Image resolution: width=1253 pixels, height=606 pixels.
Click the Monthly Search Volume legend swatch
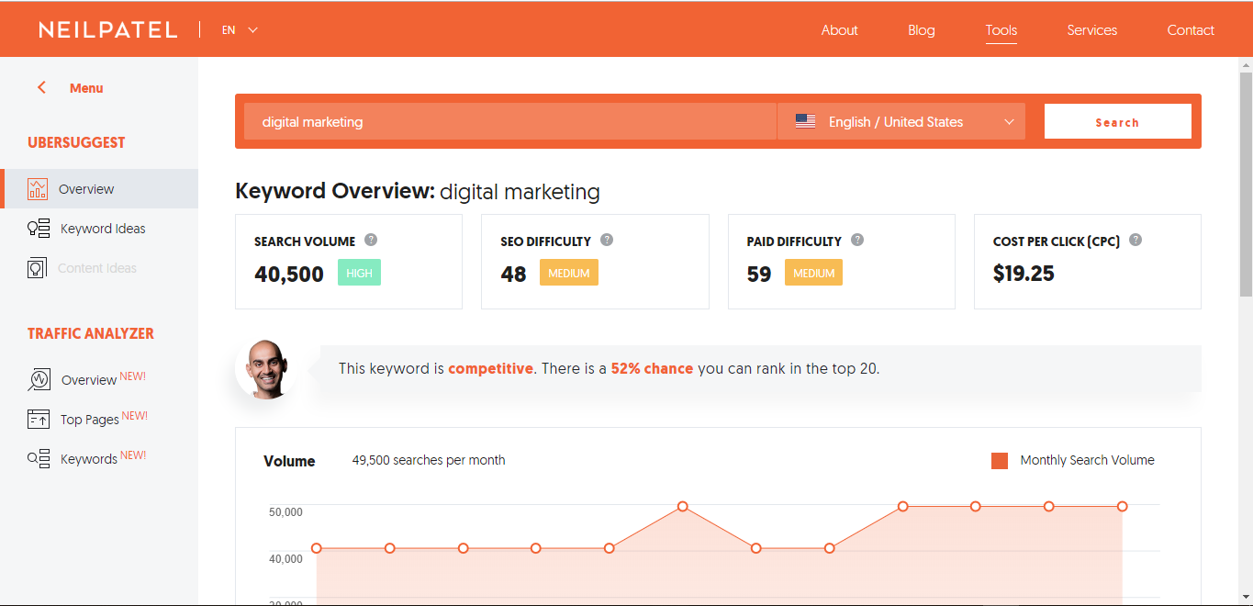coord(1000,460)
